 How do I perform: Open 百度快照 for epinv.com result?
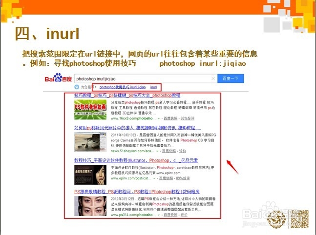click(166, 178)
